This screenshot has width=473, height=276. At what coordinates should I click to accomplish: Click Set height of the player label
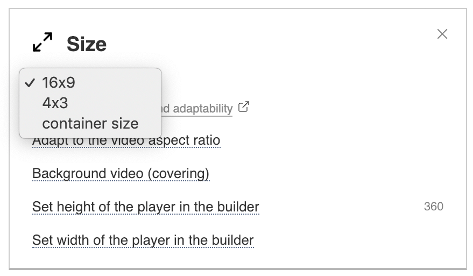[146, 207]
